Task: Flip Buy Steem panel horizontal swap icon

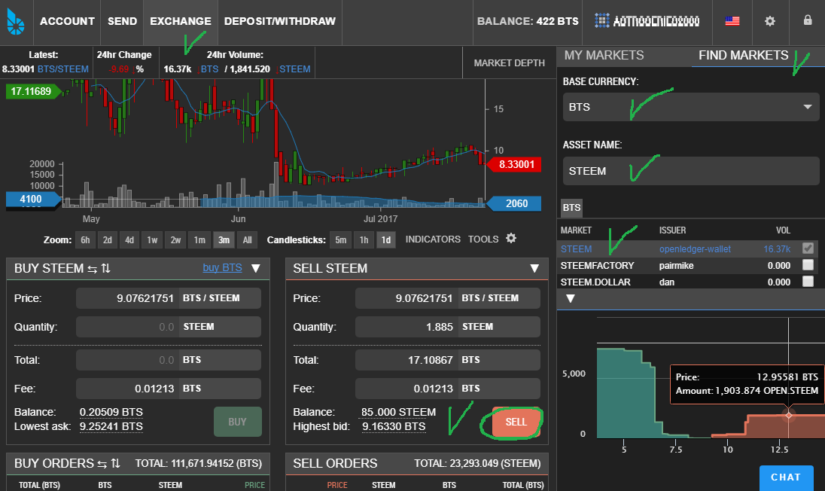Action: coord(92,269)
